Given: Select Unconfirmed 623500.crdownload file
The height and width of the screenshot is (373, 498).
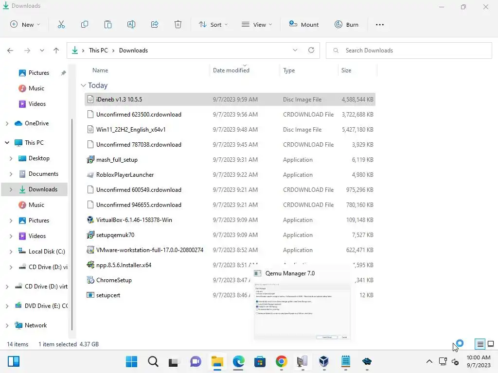Looking at the screenshot, I should [230, 115].
